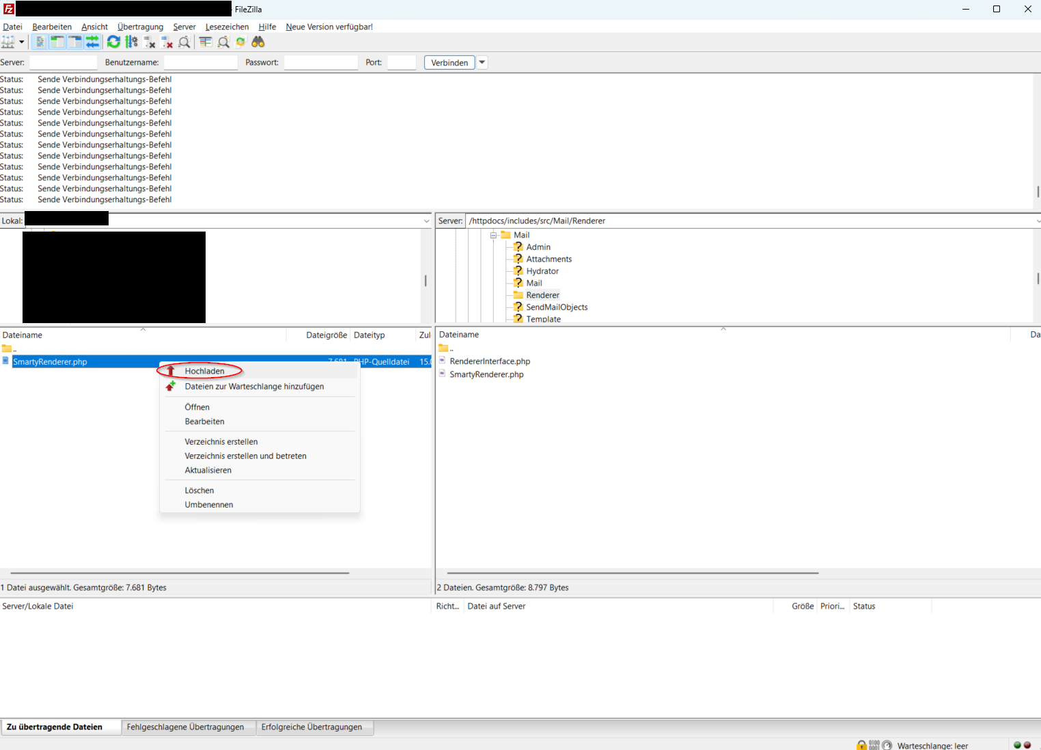Click the server file list horizontal scrollbar

pyautogui.click(x=633, y=573)
